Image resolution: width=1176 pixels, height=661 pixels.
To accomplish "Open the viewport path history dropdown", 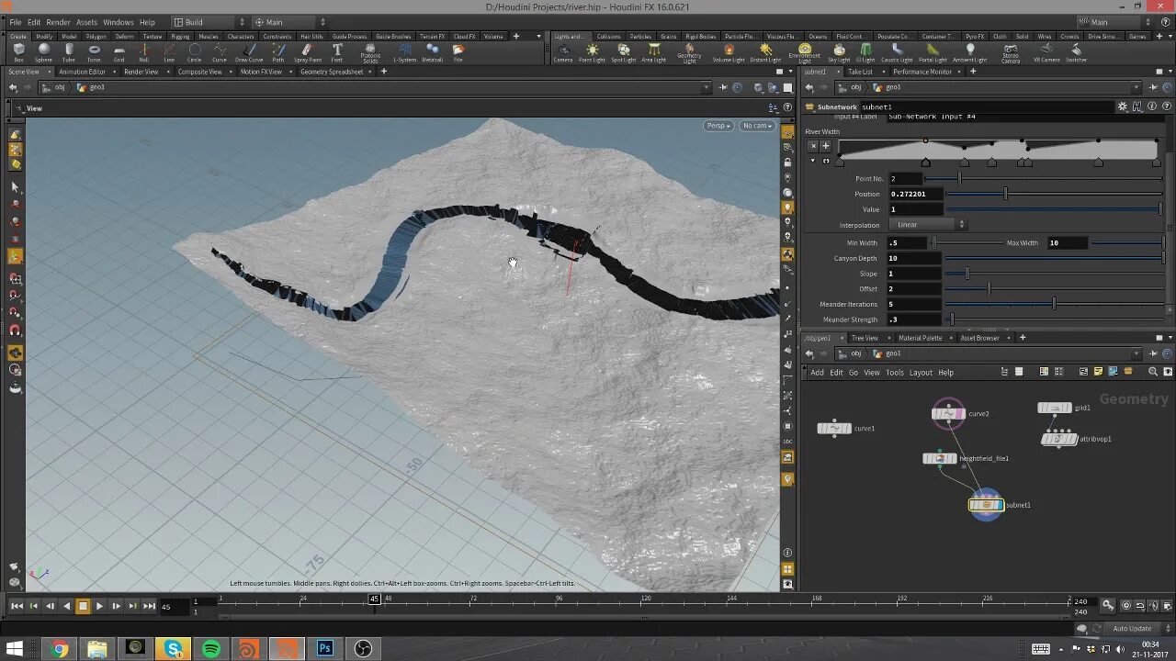I will (707, 87).
